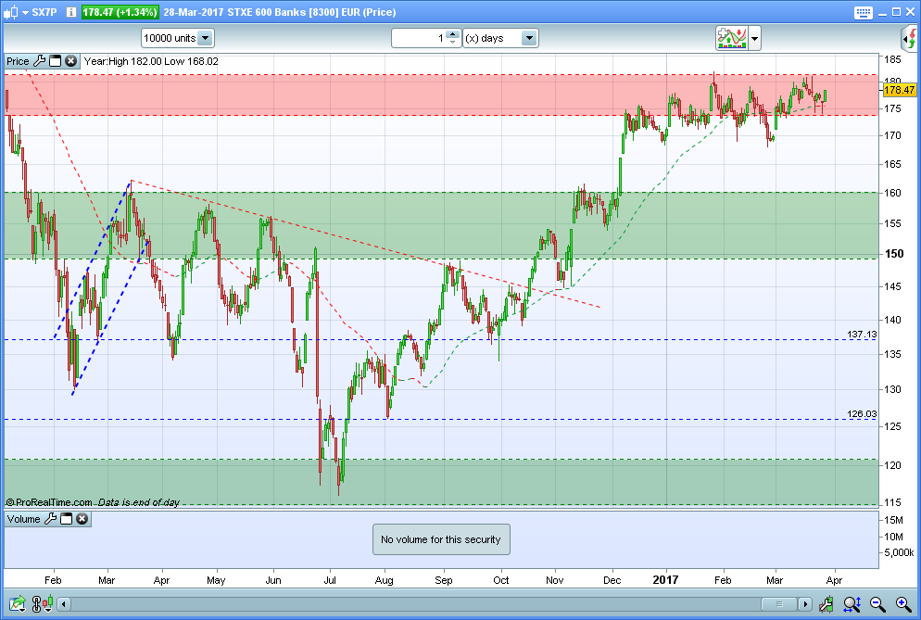Open the Volume panel settings wrench
Image resolution: width=921 pixels, height=620 pixels.
coord(51,519)
